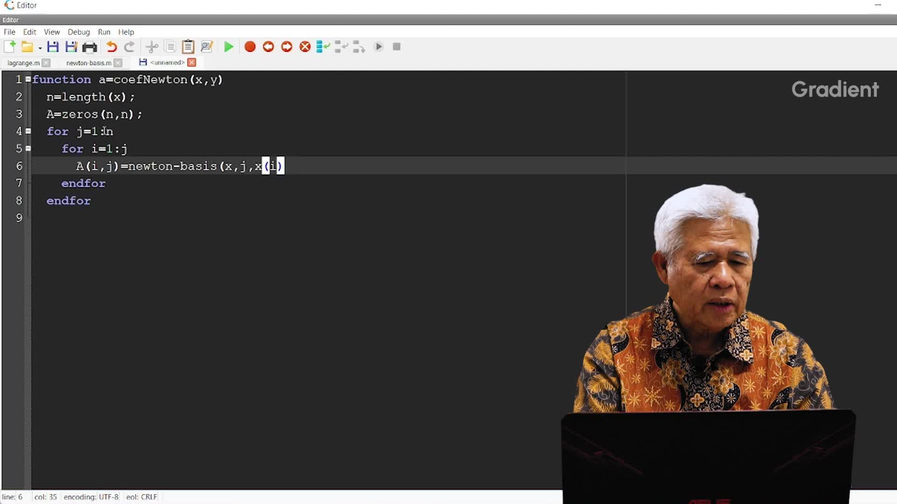Click the empty line 9 in editor
This screenshot has height=504, width=897.
[x=187, y=218]
